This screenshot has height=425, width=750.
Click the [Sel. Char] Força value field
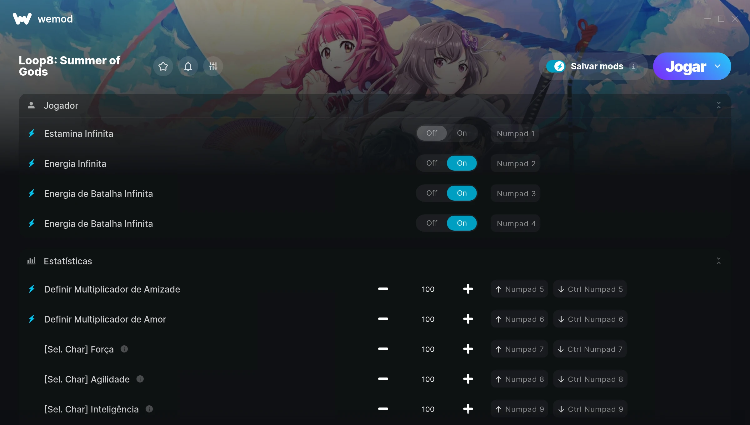click(428, 349)
